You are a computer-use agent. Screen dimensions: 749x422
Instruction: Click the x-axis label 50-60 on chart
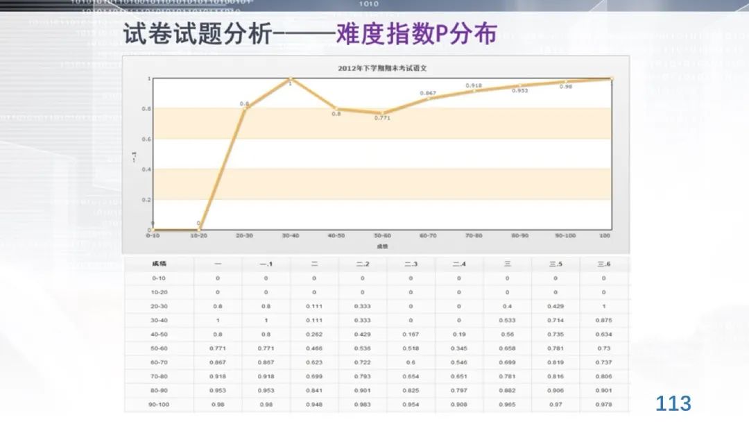[x=382, y=235]
